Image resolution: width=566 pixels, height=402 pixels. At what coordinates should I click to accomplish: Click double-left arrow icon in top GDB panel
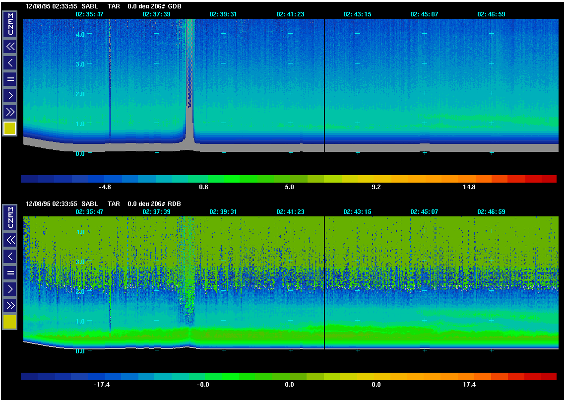(10, 47)
